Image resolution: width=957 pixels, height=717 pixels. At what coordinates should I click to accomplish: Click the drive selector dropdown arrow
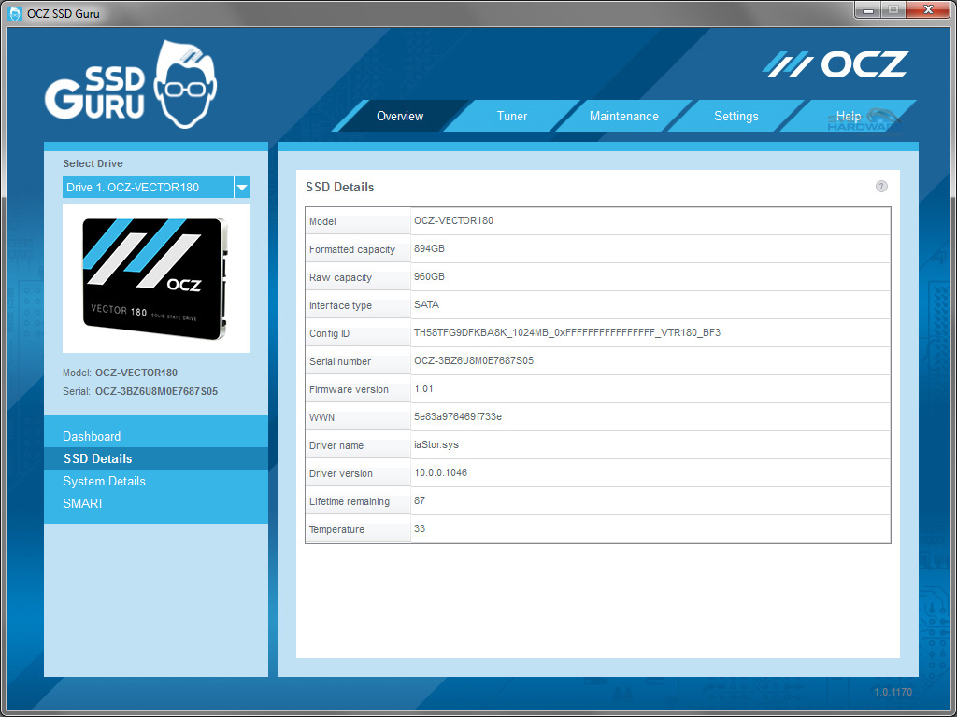click(242, 187)
